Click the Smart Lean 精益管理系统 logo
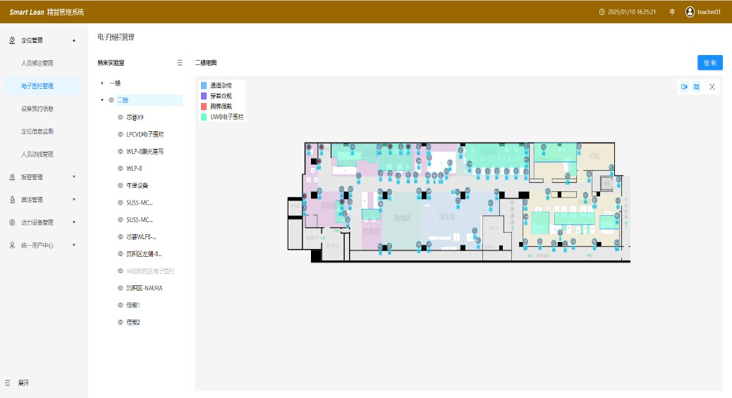The image size is (732, 398). [x=47, y=12]
